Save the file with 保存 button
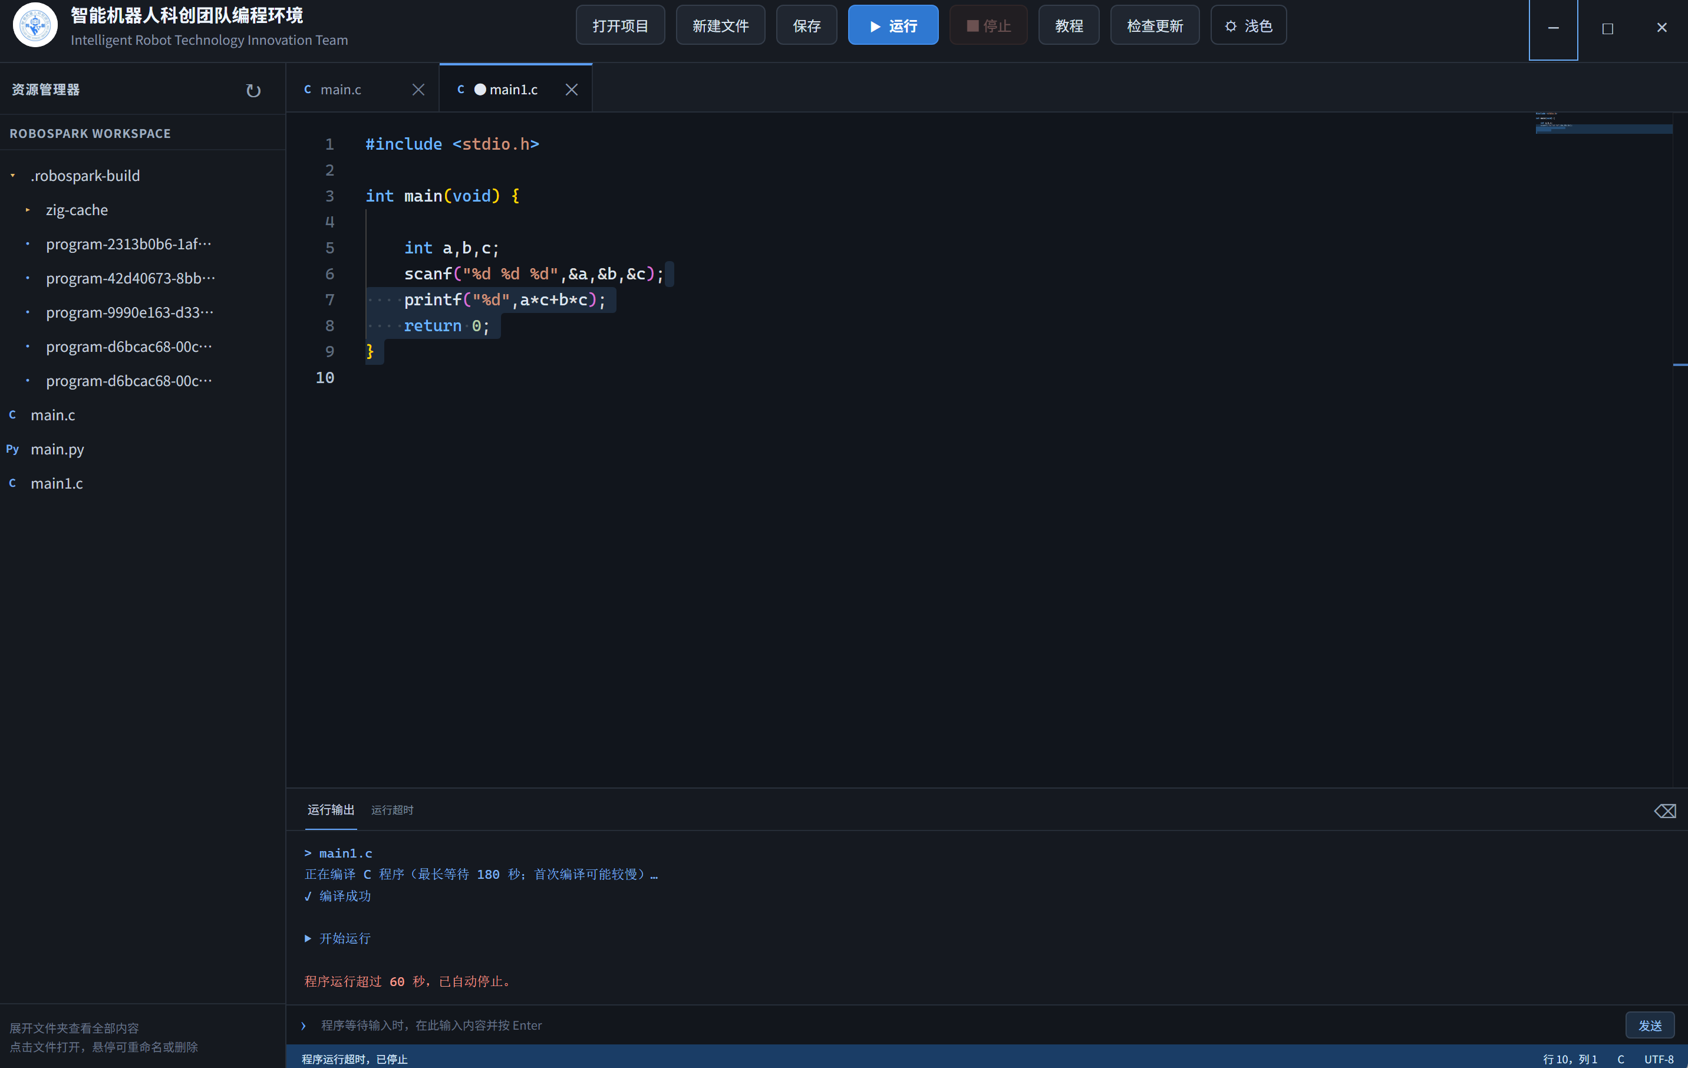 806,25
